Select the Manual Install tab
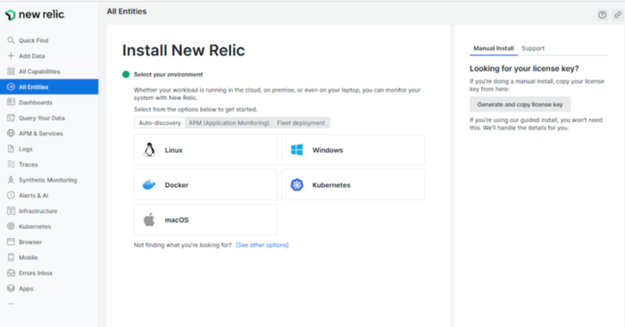The height and width of the screenshot is (327, 625). 494,48
